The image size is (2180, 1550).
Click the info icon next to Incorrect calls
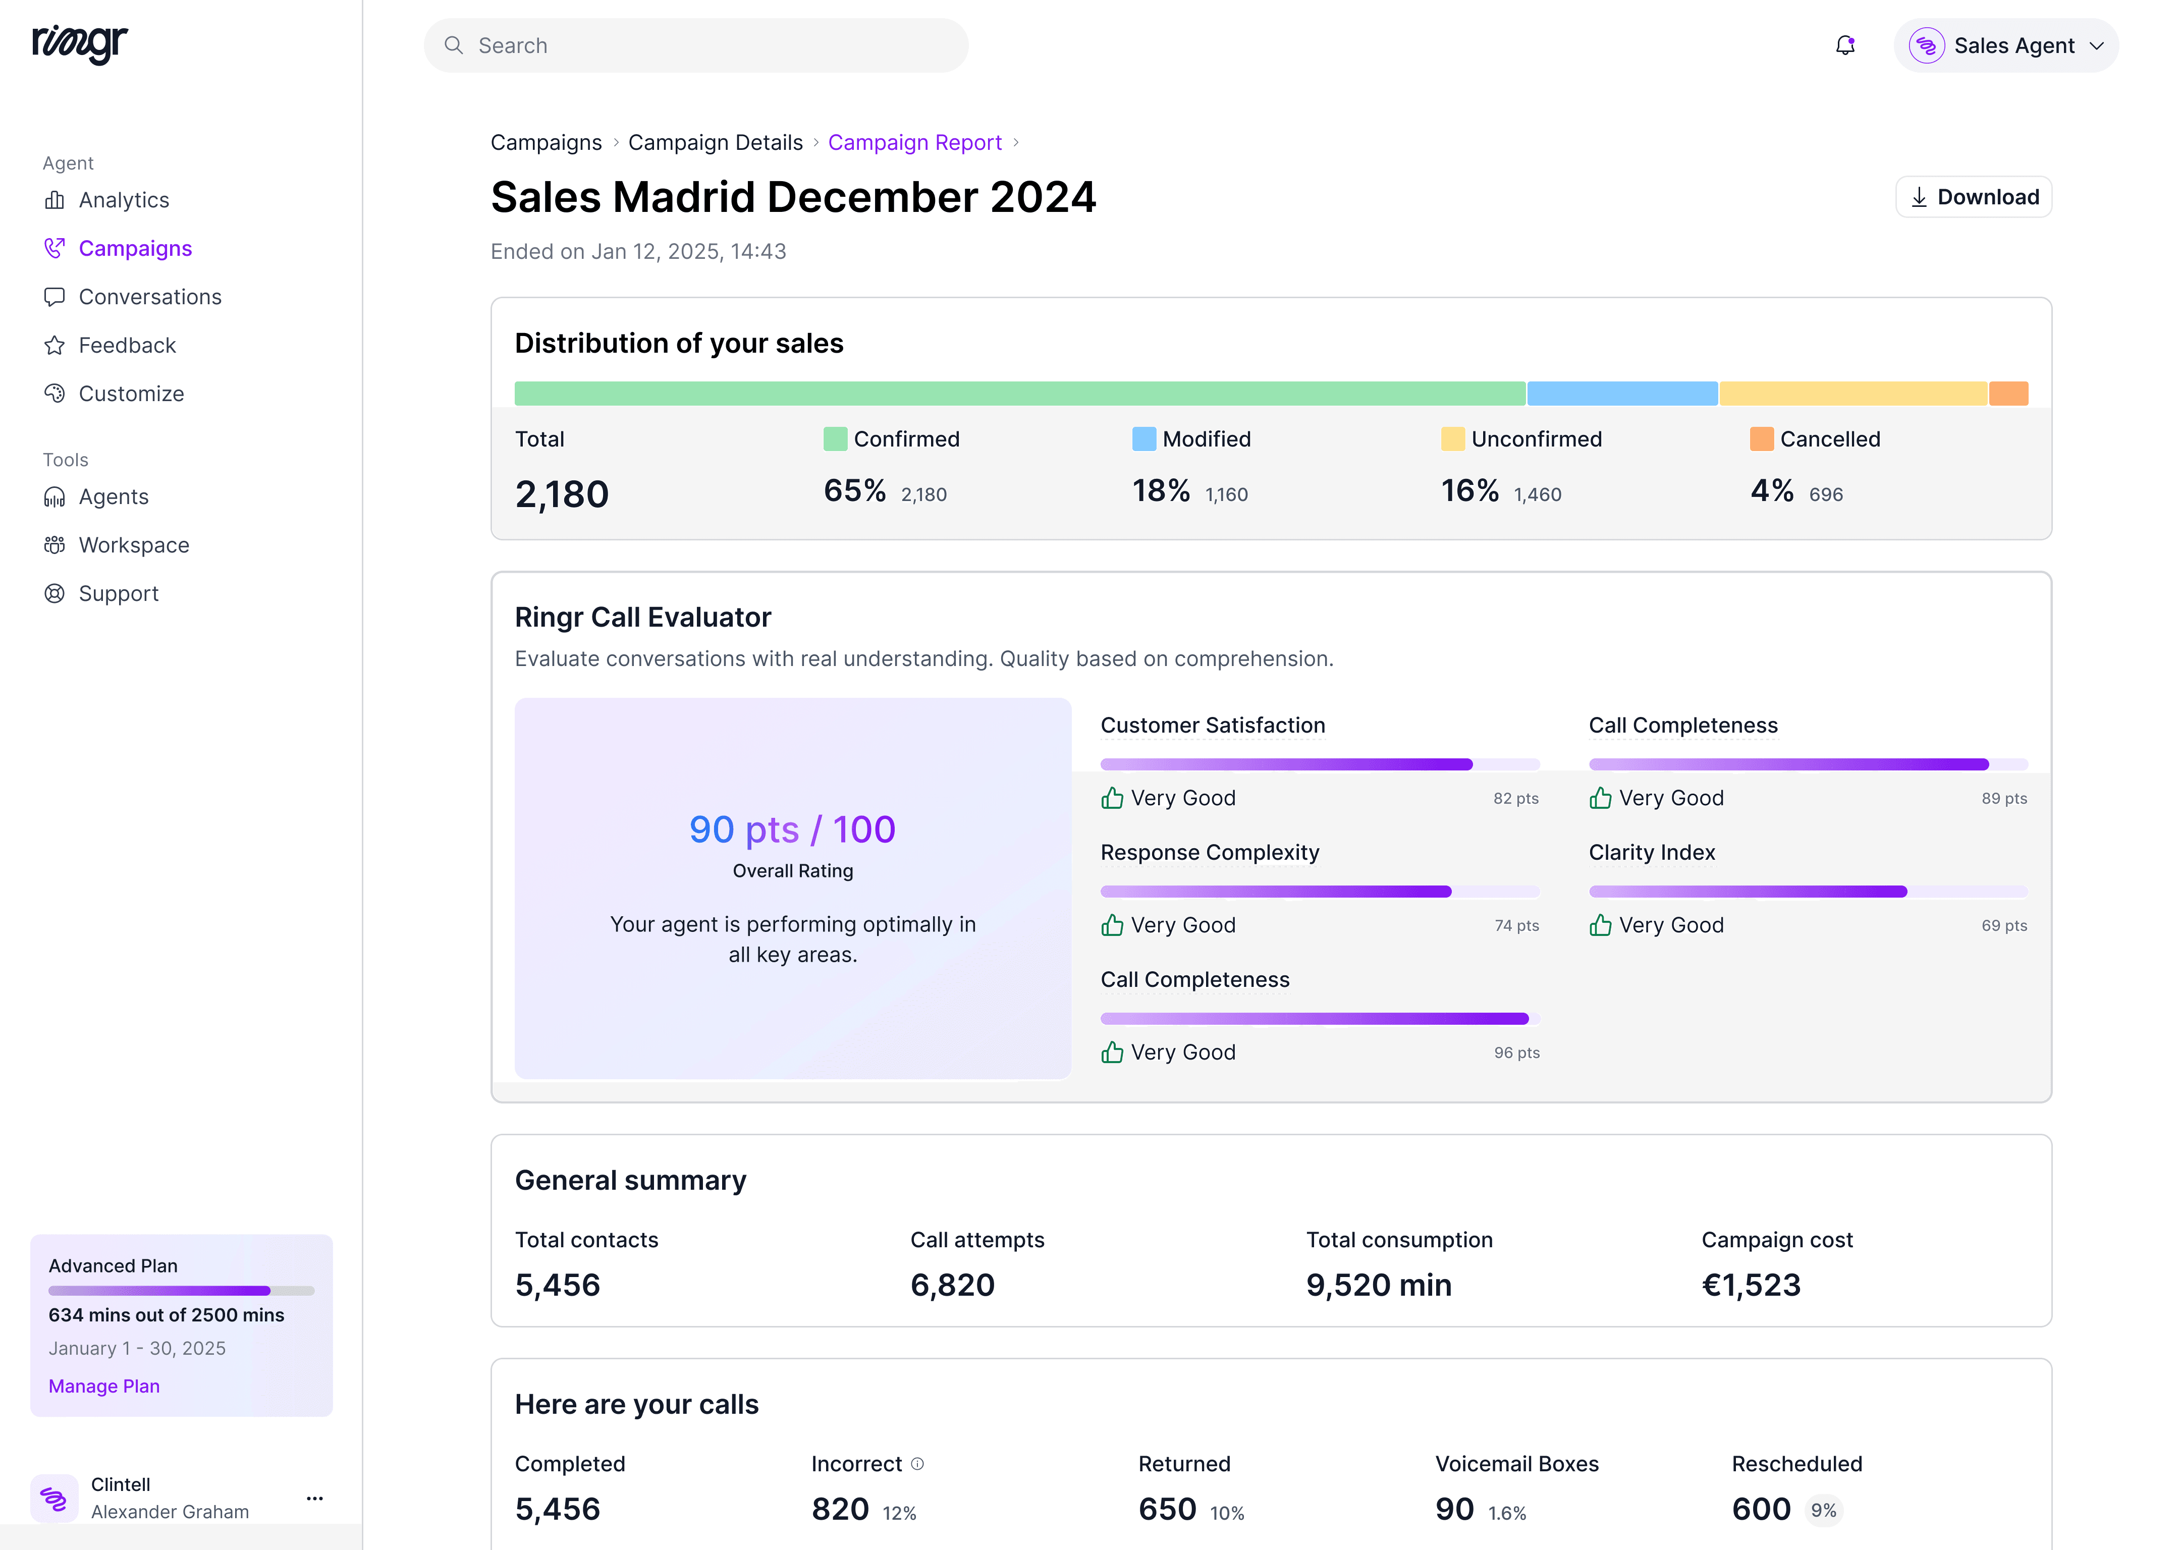[x=917, y=1463]
